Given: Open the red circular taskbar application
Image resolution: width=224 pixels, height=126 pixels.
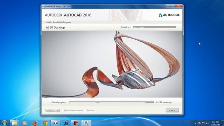Looking at the screenshot, I should [76, 123].
